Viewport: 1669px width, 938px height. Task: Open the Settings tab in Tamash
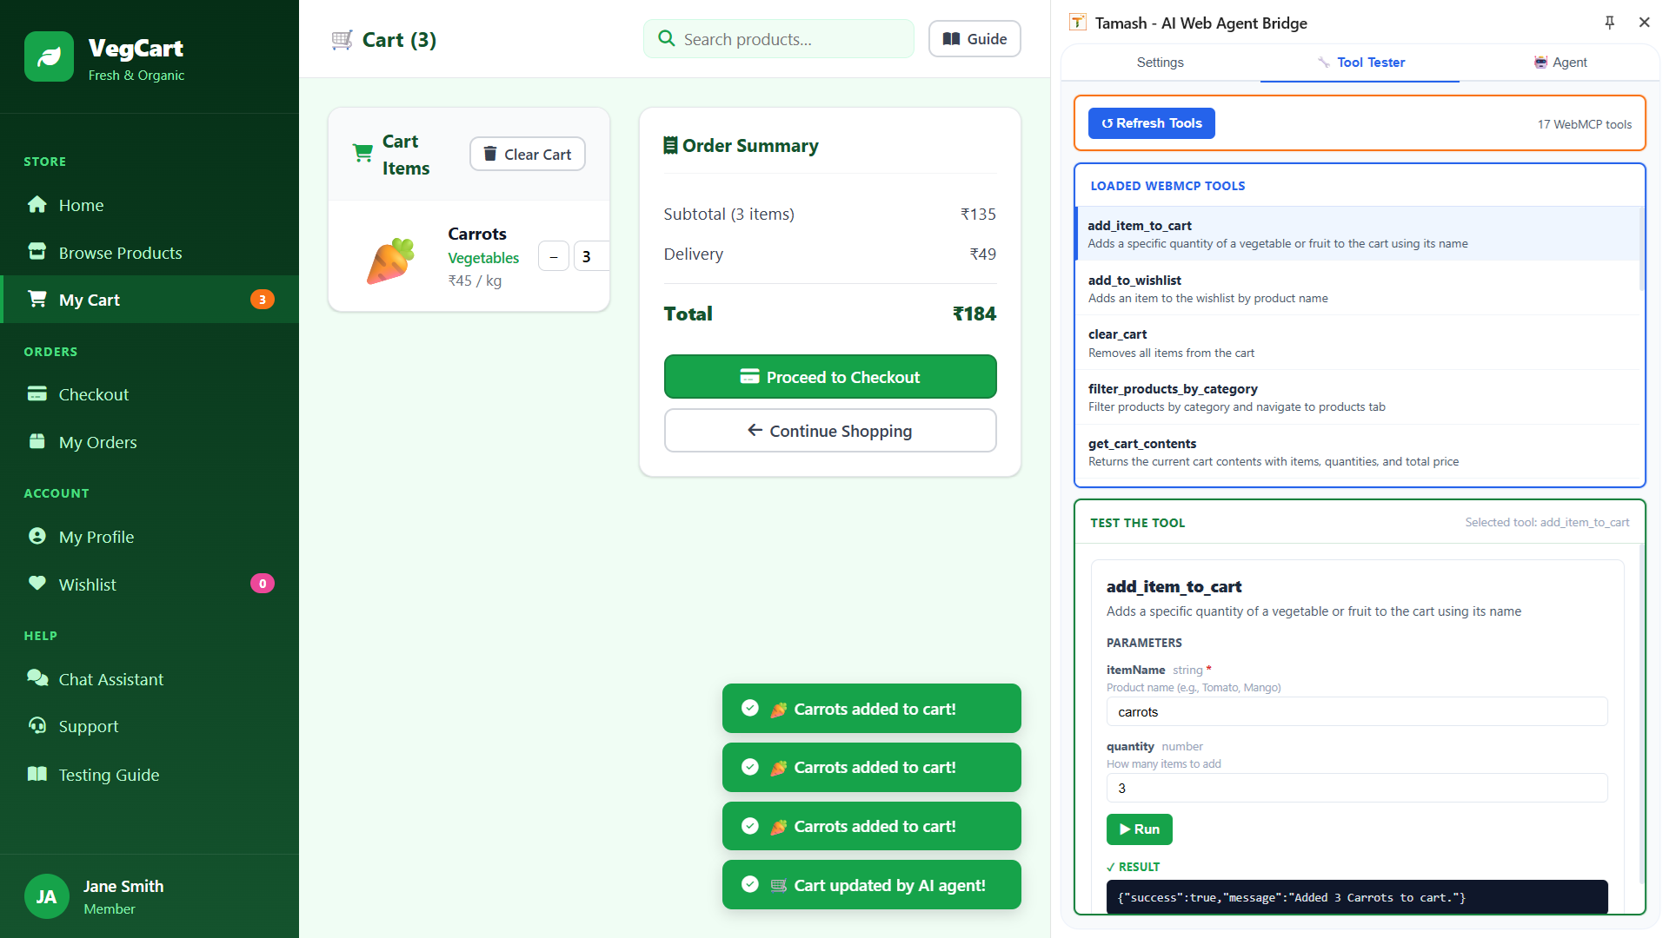pos(1160,63)
